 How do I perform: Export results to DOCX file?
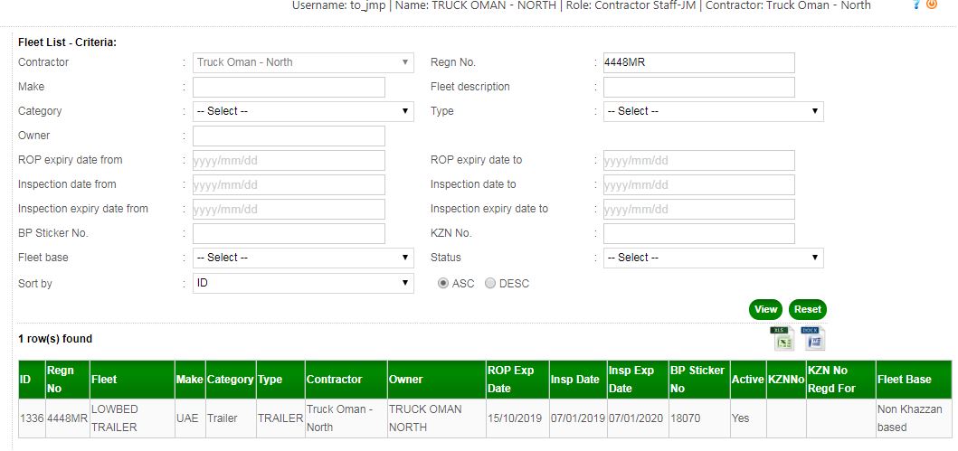pos(812,338)
